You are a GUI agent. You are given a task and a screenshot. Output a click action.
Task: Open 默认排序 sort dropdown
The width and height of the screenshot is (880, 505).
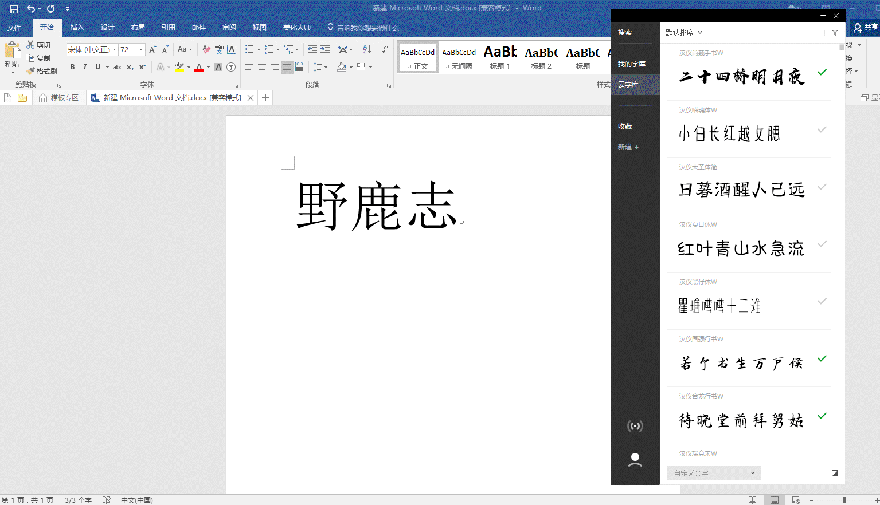[684, 33]
